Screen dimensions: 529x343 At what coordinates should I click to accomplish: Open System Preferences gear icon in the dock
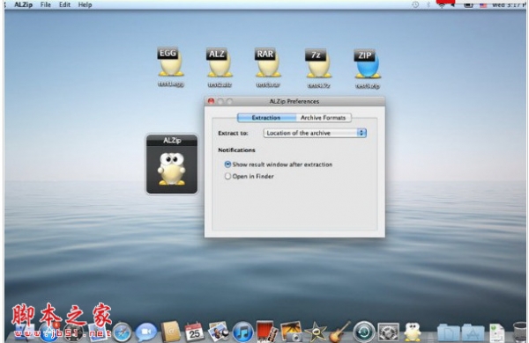pos(388,332)
